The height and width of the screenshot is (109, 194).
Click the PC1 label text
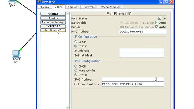16,62
